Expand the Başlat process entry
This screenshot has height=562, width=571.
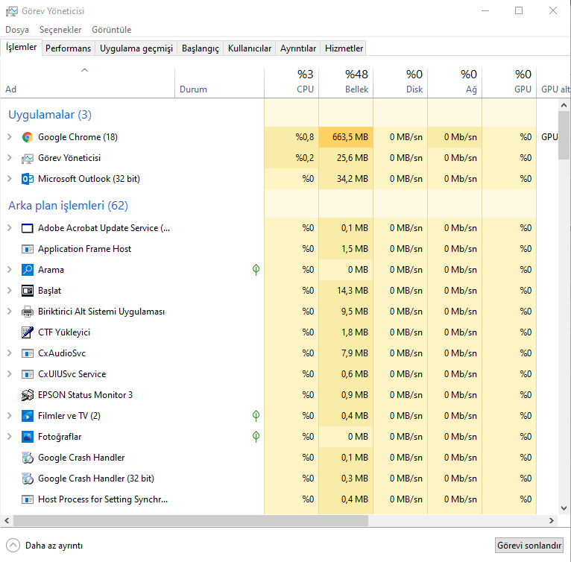[10, 290]
